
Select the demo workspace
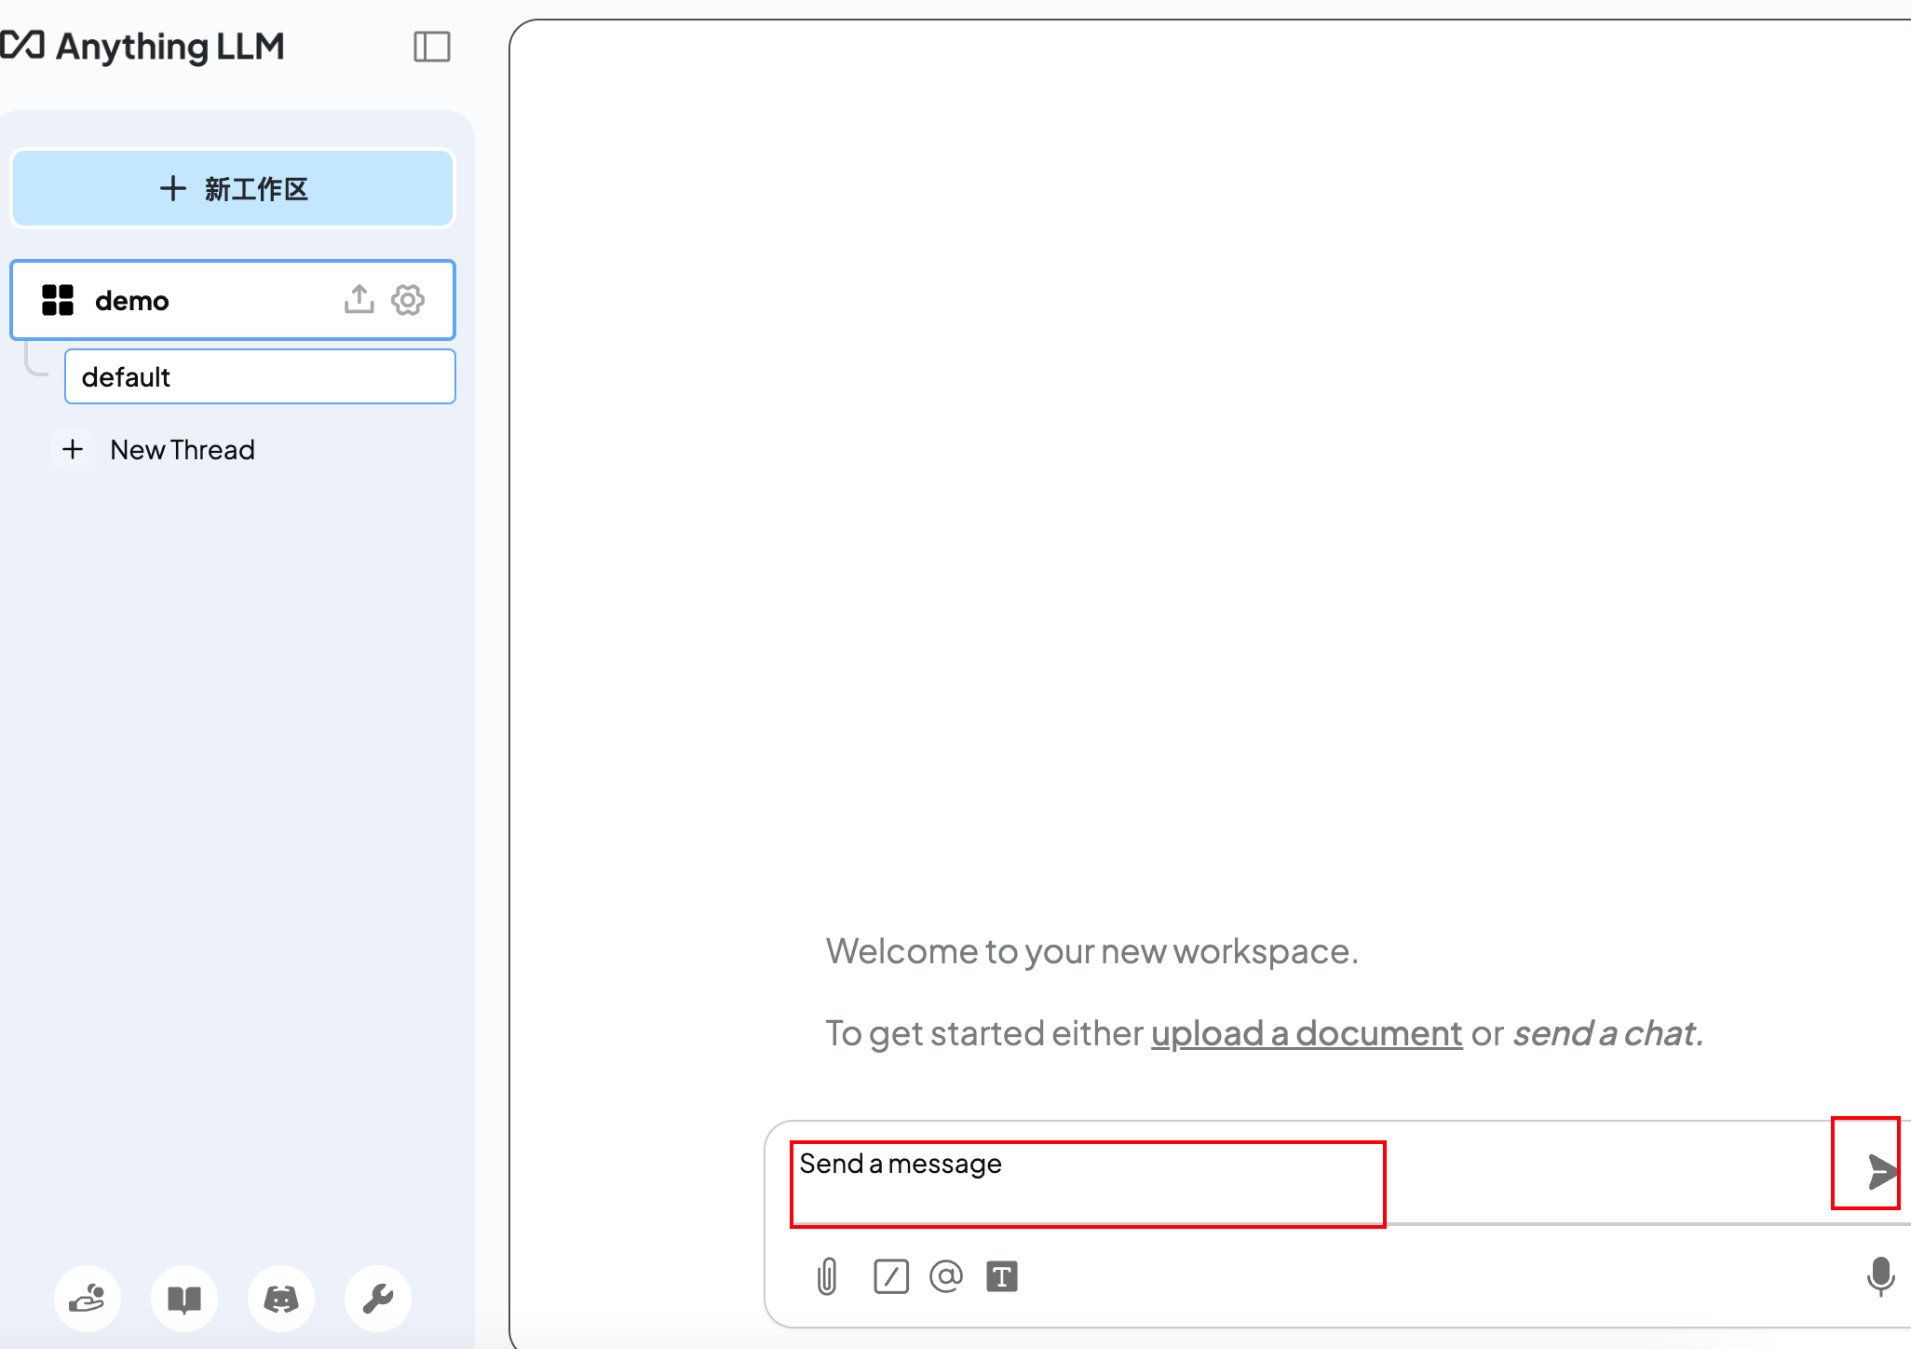coord(132,301)
